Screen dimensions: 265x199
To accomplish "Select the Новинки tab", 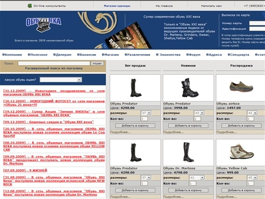I will click(x=188, y=66).
